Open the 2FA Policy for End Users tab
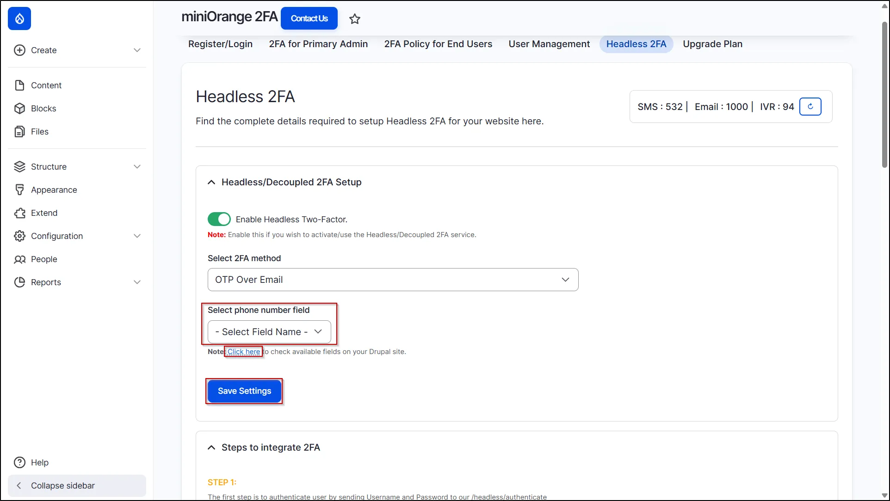The width and height of the screenshot is (890, 501). [438, 44]
